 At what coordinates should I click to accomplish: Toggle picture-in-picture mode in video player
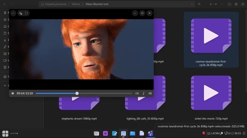click(20, 13)
